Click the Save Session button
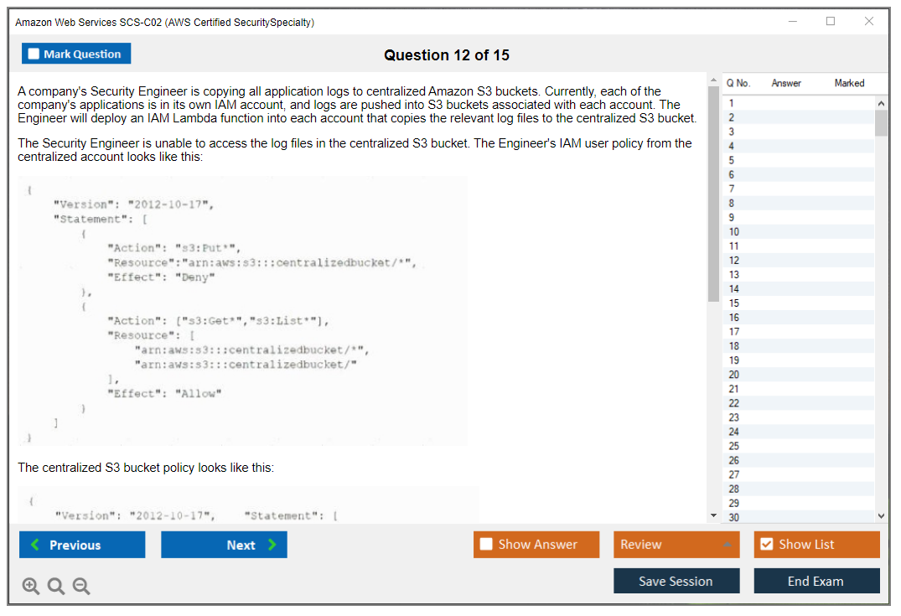This screenshot has width=901, height=616. click(x=676, y=581)
